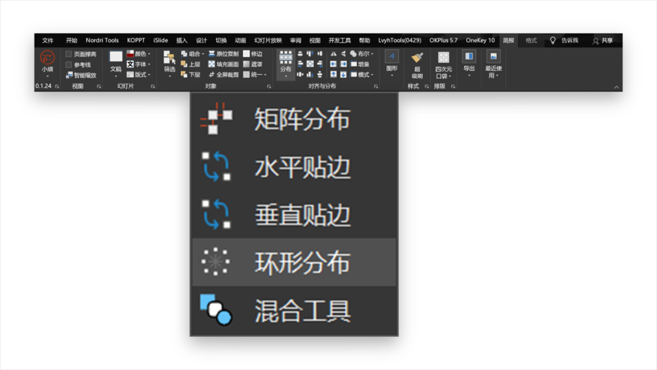Click the 全屏裁剪 crop button
Screen dimensions: 657x370
pyautogui.click(x=224, y=75)
